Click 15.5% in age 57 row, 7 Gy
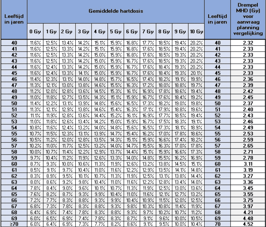This screenshot has width=266, height=227. [x=148, y=146]
